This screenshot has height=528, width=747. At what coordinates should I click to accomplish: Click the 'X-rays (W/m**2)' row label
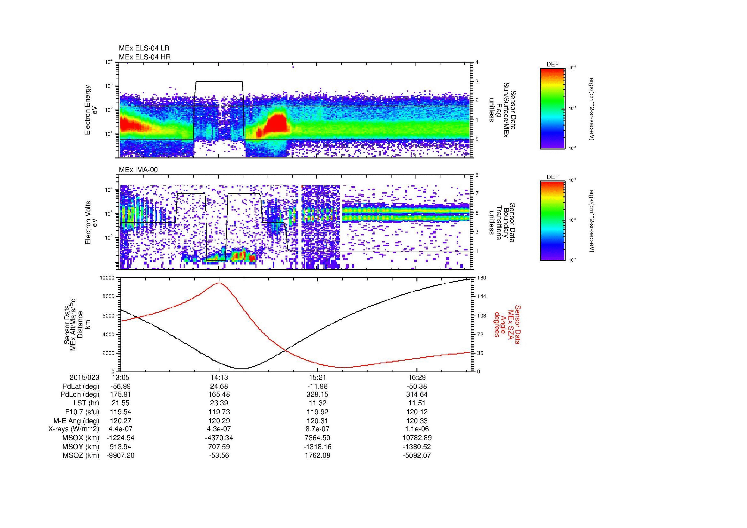[x=73, y=429]
